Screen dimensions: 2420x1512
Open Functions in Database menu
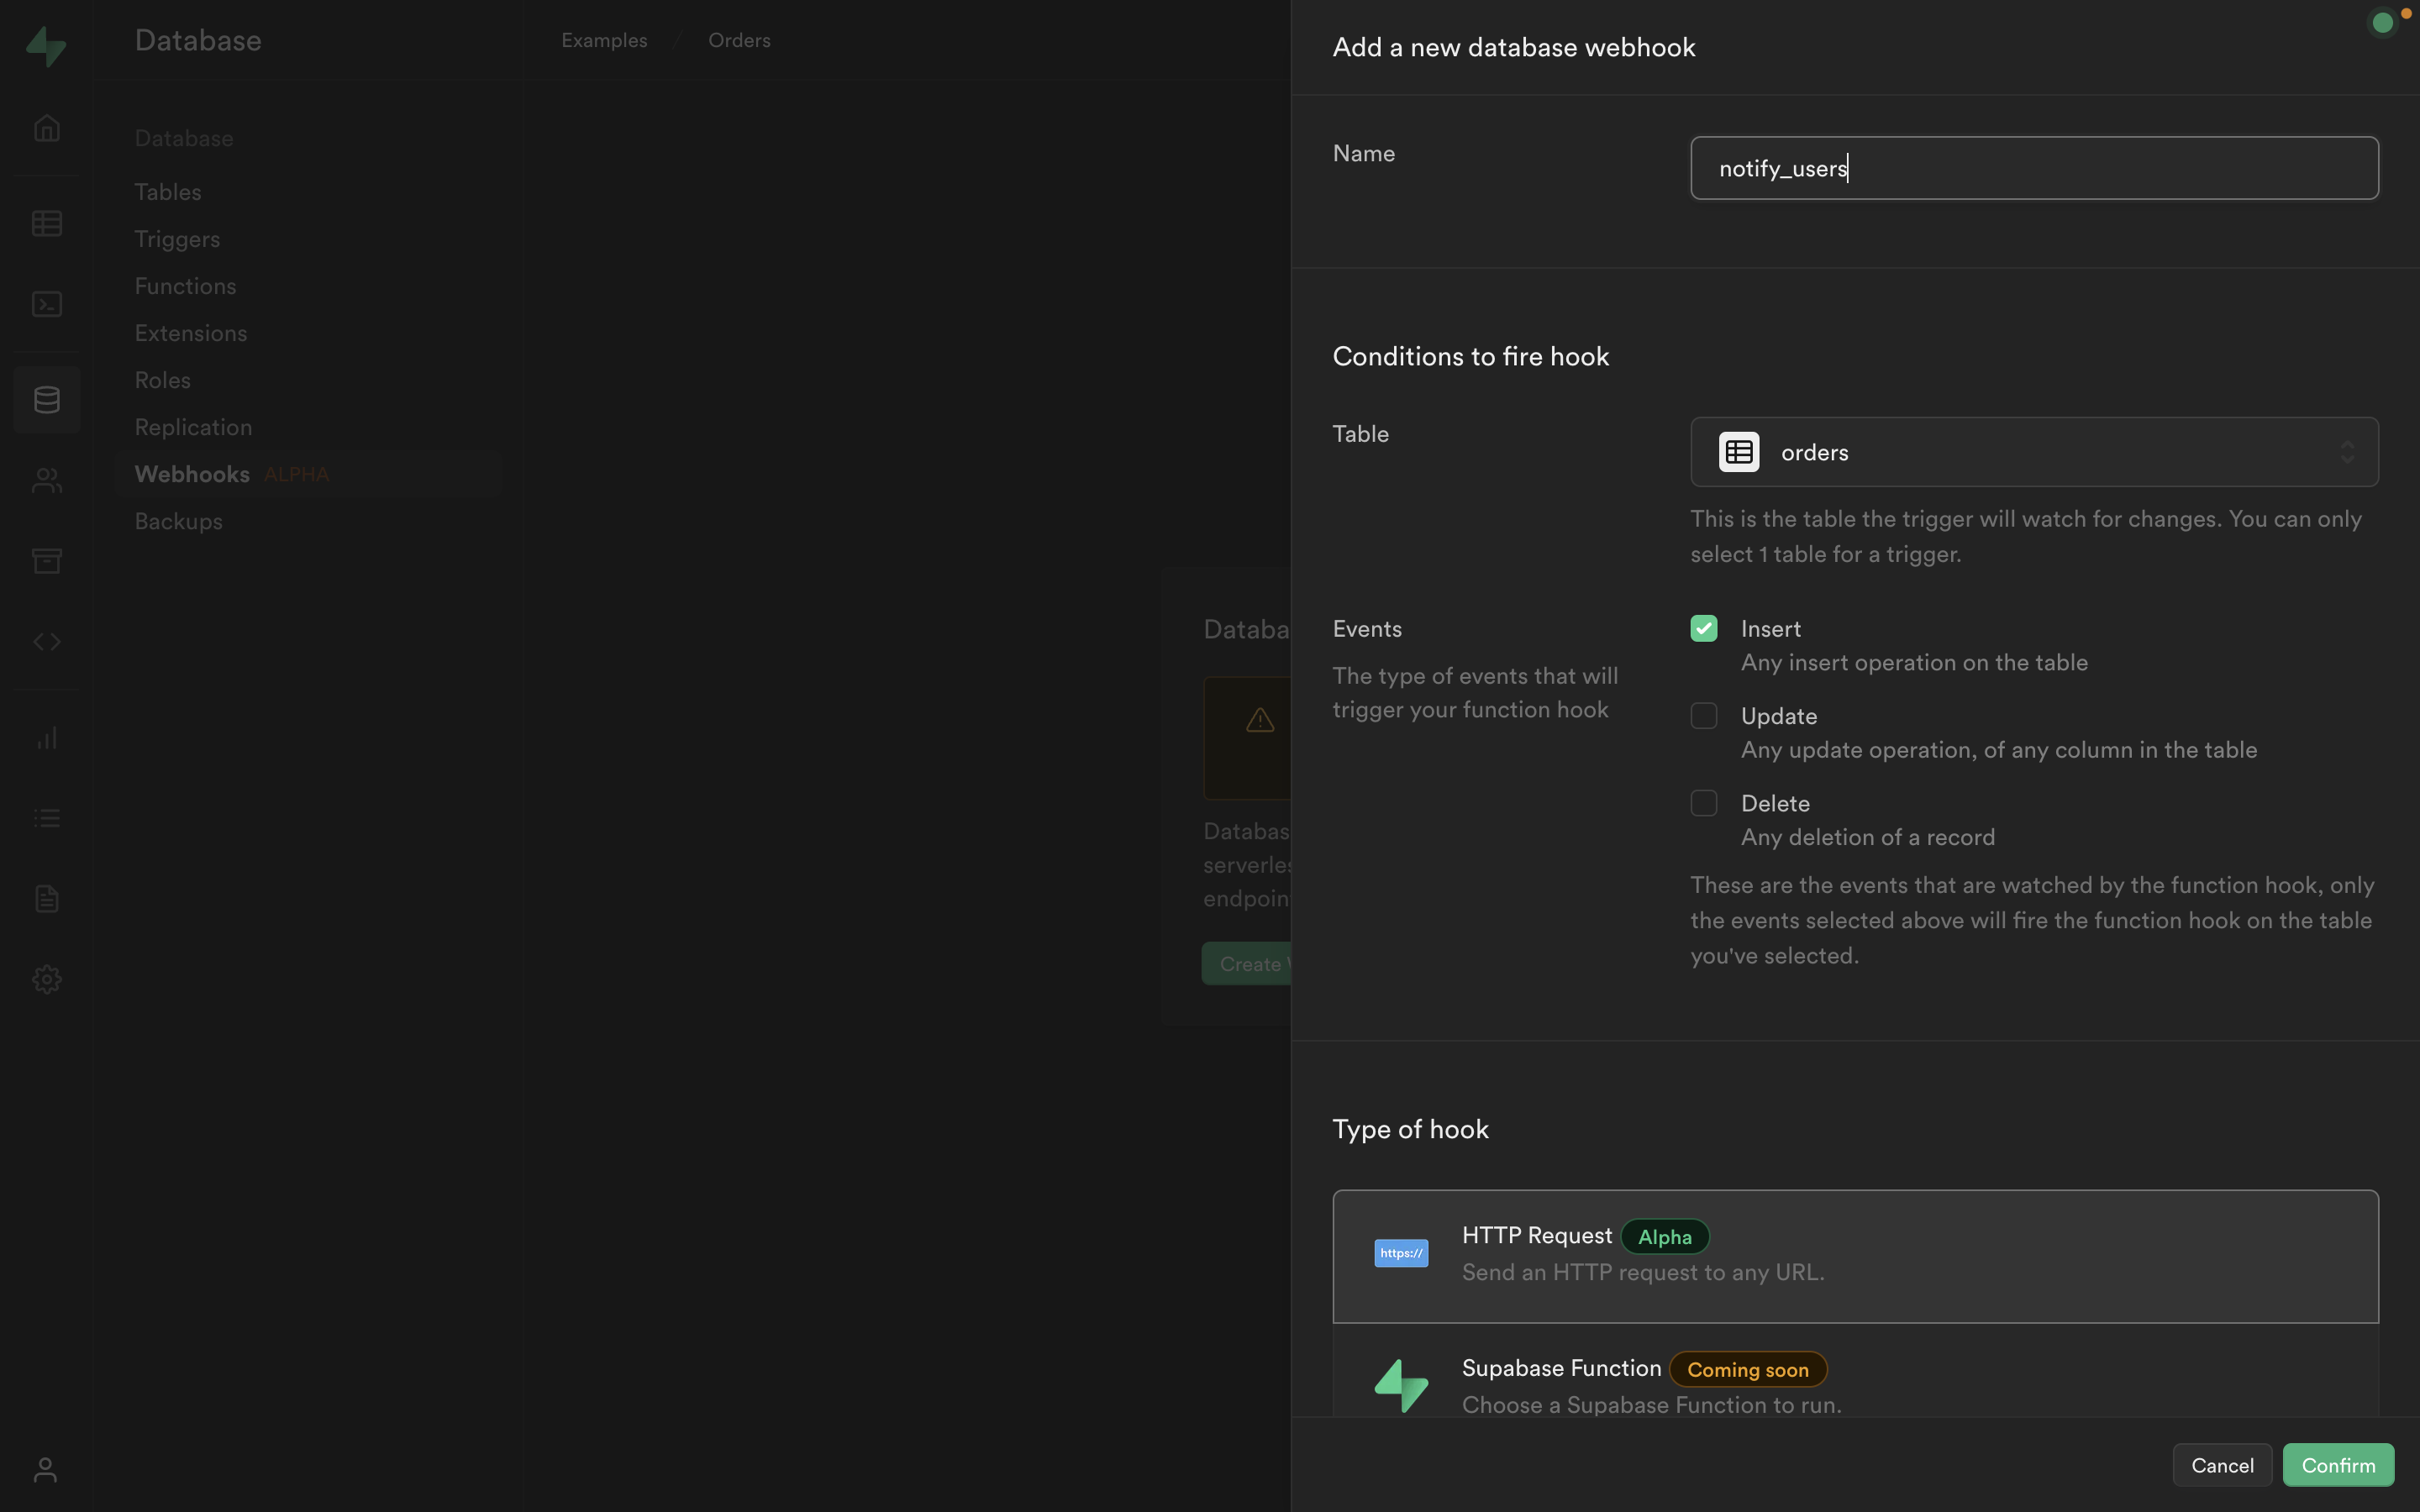(x=185, y=286)
